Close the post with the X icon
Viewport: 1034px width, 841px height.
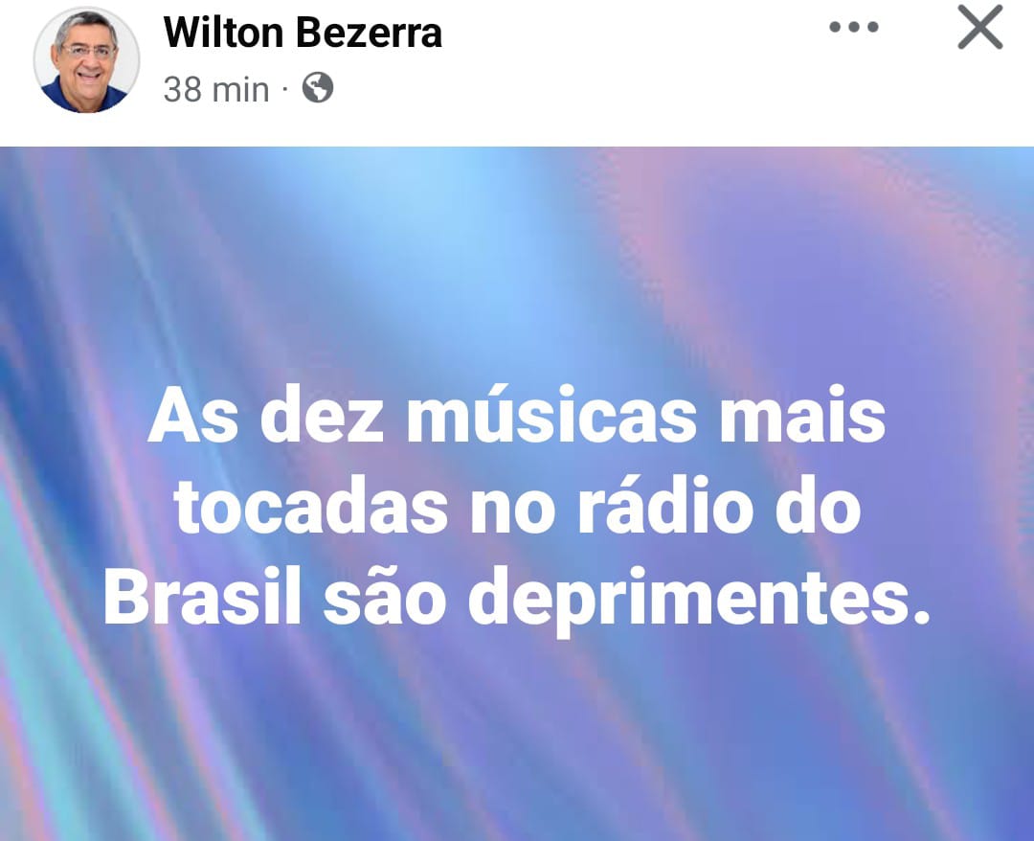(x=980, y=27)
